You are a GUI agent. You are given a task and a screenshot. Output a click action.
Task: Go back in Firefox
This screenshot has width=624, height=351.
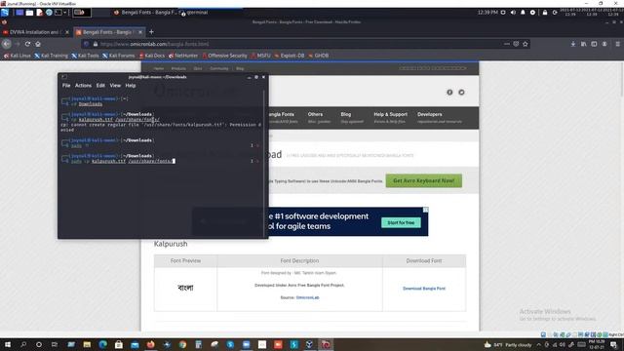7,44
